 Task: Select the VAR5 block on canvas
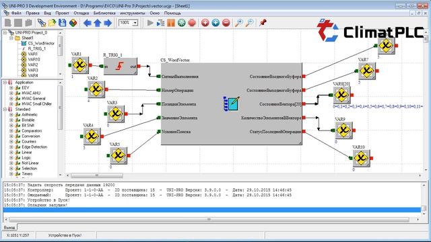[x=119, y=155]
